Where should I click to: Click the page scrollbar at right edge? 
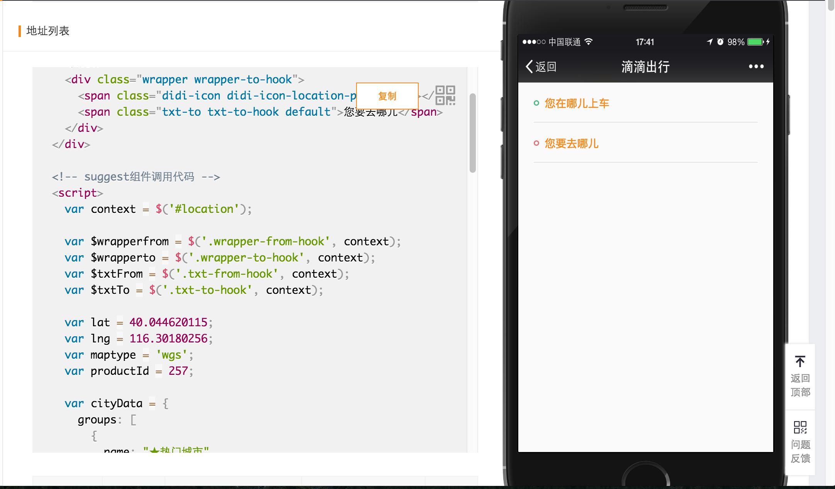(x=831, y=5)
